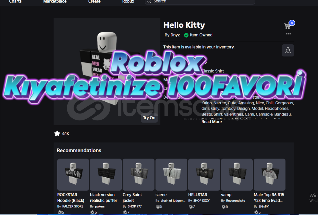Click the favorite star icon

pos(57,133)
